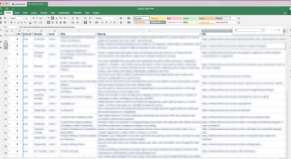Open the Domain column filter dropdown

pyautogui.click(x=47, y=34)
